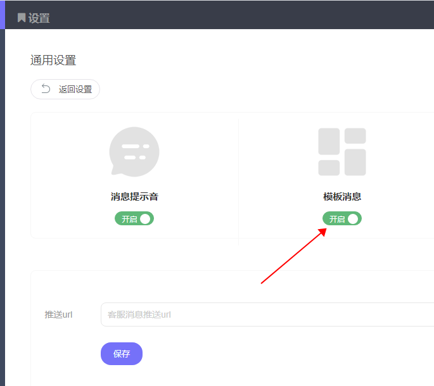The width and height of the screenshot is (434, 386).
Task: Click the 模板消息 label
Action: coord(342,197)
